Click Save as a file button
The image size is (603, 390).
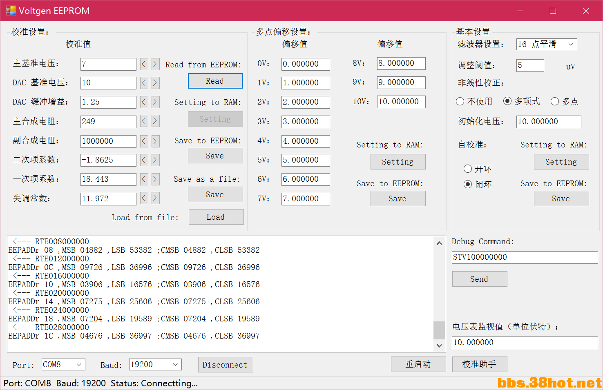(215, 194)
